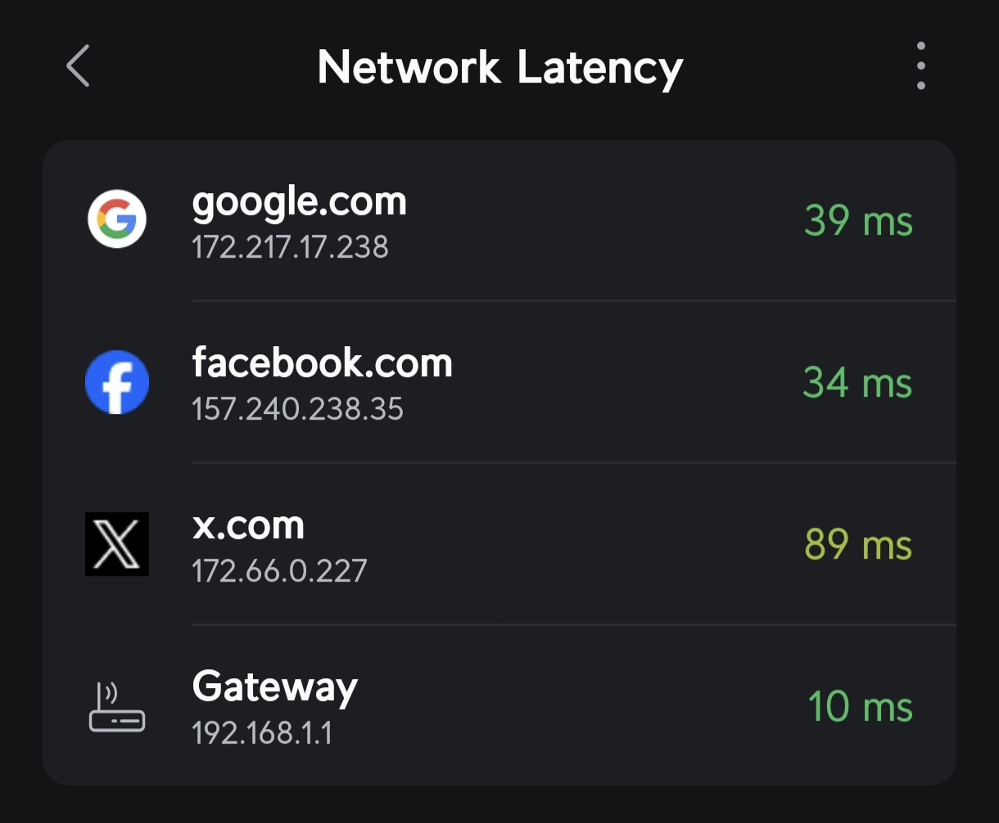999x823 pixels.
Task: Click the Network Latency page title
Action: (x=499, y=67)
